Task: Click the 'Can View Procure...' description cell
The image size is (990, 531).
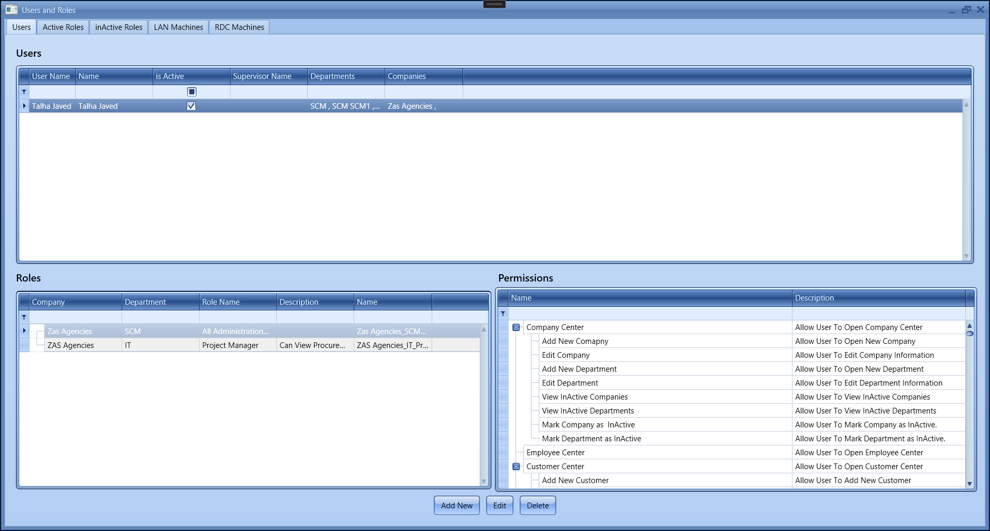Action: pos(315,345)
